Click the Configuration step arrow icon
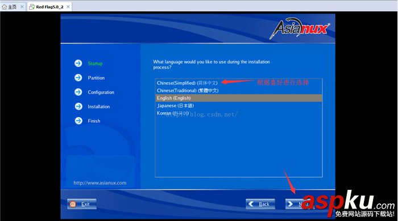Screen dimensions: 398x221 click(78, 92)
